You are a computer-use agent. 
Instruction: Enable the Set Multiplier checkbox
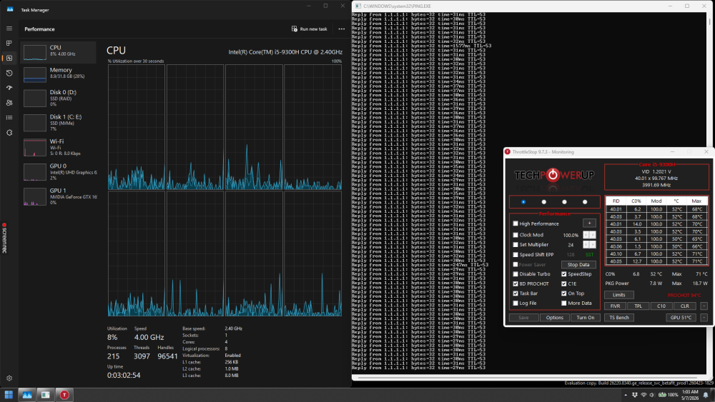tap(516, 244)
